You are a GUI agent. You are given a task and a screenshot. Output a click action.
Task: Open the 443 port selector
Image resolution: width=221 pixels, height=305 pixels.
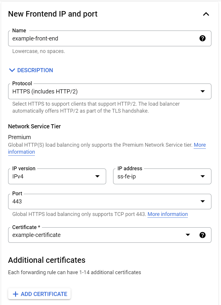tap(102, 201)
